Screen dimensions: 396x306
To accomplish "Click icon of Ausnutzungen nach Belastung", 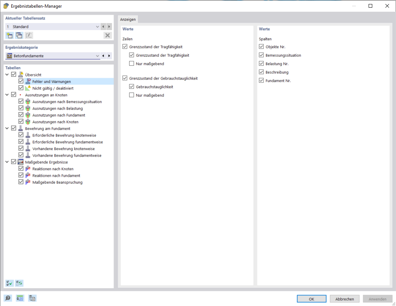I will 28,108.
